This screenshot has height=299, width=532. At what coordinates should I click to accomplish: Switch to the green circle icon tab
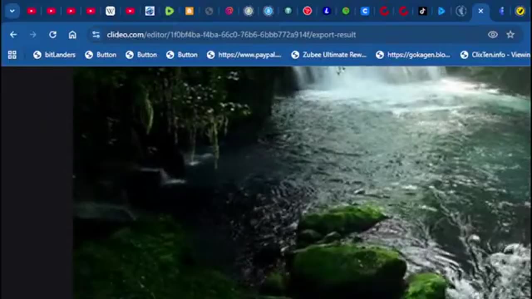tap(346, 11)
